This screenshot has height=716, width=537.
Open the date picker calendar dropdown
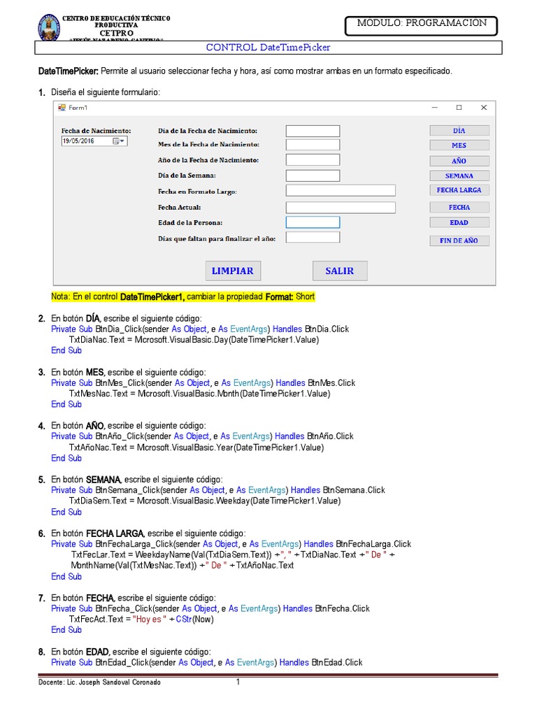coord(119,141)
